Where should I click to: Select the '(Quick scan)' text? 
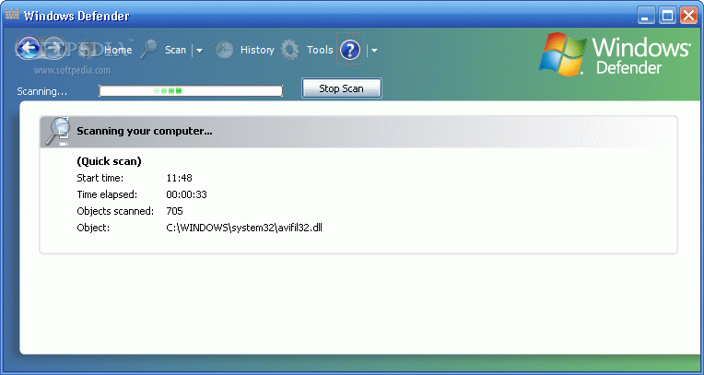coord(109,161)
